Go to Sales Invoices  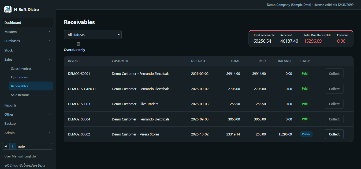click(x=31, y=69)
